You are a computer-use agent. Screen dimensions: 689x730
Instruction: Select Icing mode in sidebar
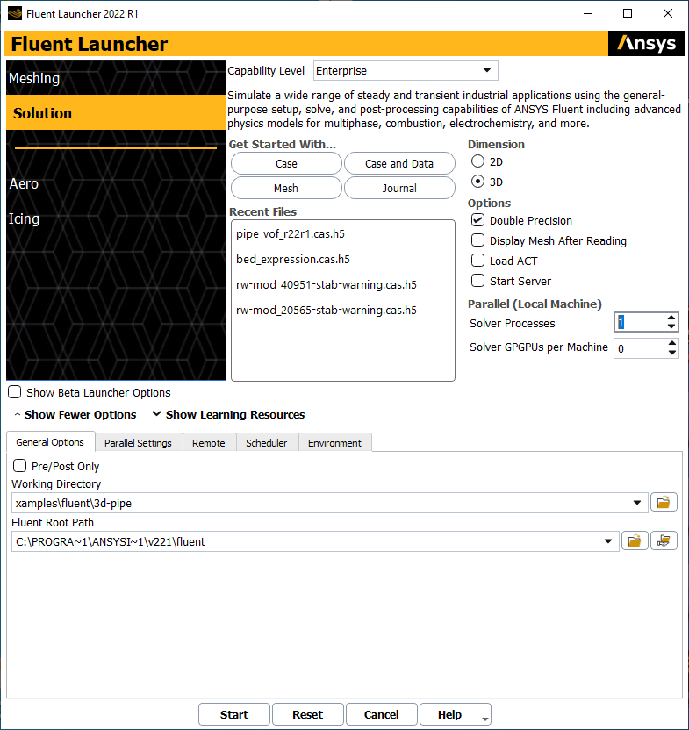pyautogui.click(x=116, y=218)
